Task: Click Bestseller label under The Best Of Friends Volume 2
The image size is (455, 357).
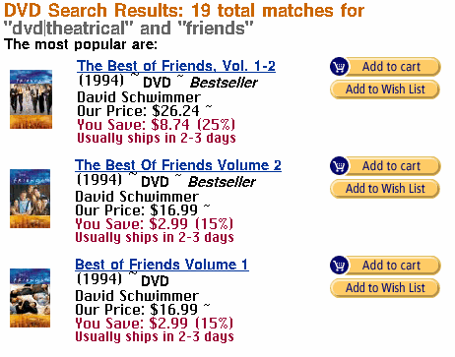Action: coord(222,182)
